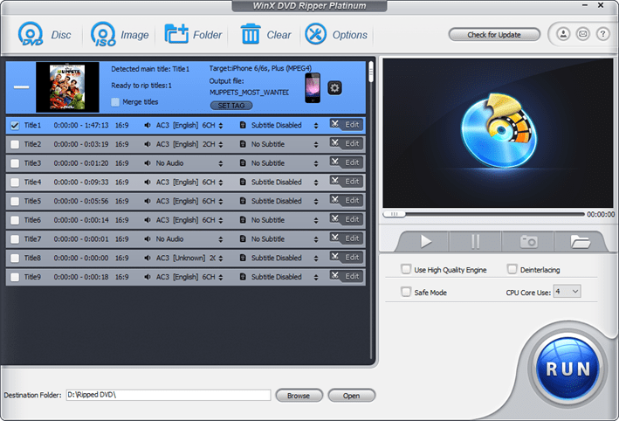Image resolution: width=619 pixels, height=421 pixels.
Task: Clear the title list with trash icon
Action: 265,35
